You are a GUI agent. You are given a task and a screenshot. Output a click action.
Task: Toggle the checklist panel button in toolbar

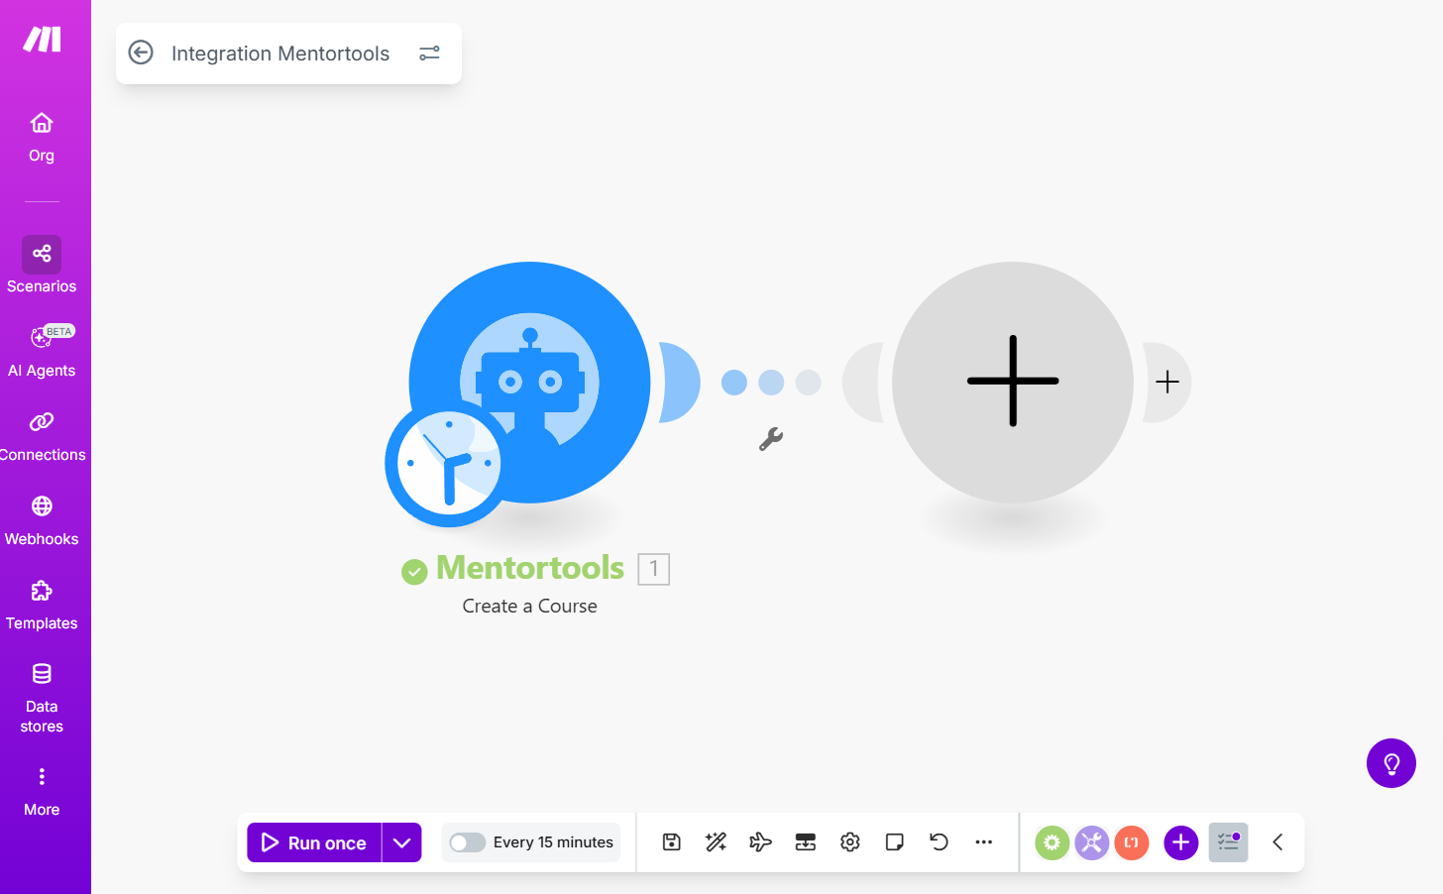pos(1228,842)
